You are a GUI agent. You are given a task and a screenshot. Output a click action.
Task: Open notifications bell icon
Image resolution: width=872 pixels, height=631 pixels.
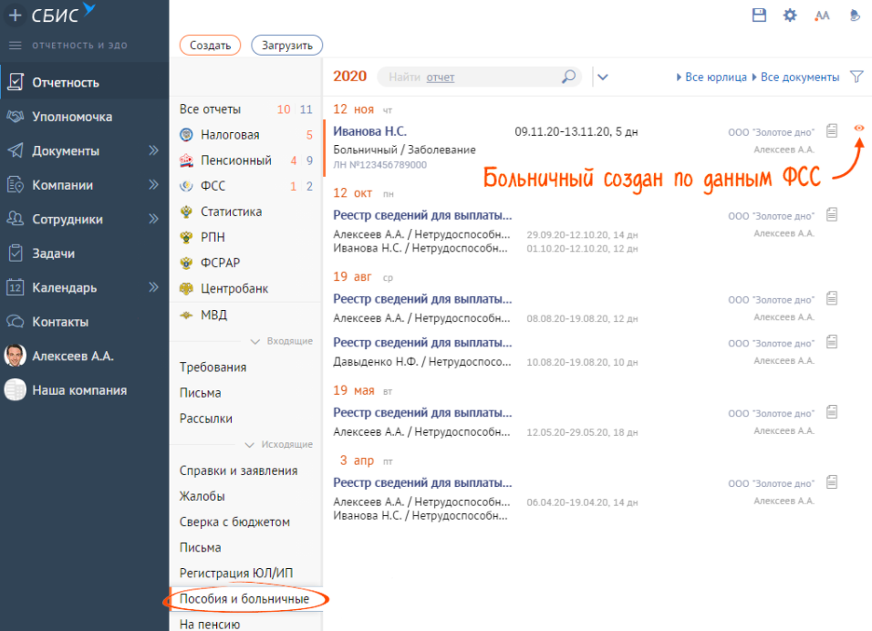click(x=854, y=16)
